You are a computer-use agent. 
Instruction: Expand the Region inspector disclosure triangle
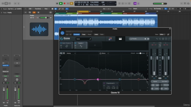point(1,9)
